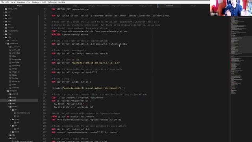Viewport: 252px width, 142px height.
Task: Click the file icon of plugins.py
Action: (11, 82)
